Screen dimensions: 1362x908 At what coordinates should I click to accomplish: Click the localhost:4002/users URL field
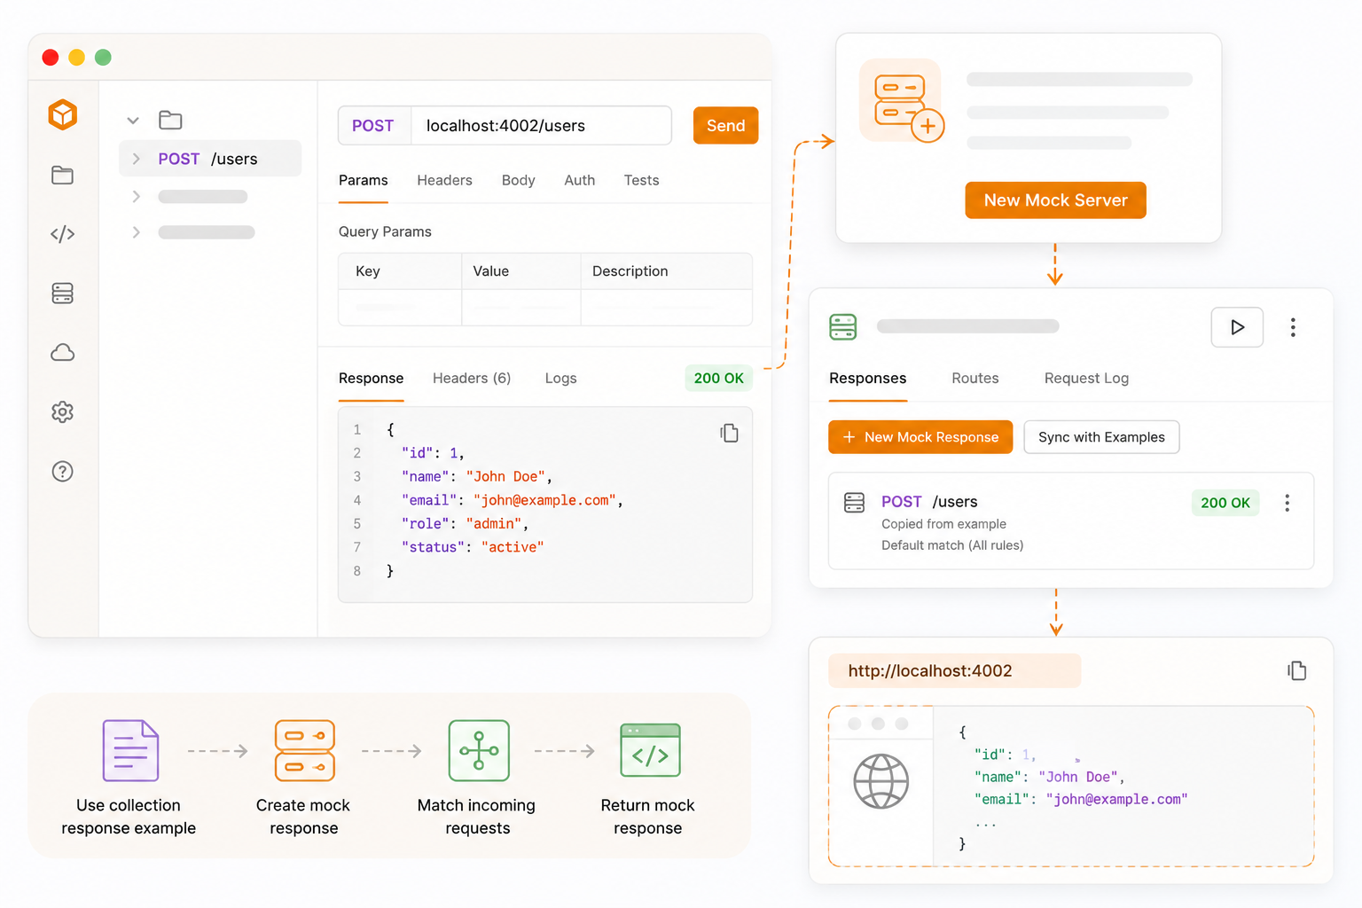[x=541, y=126]
